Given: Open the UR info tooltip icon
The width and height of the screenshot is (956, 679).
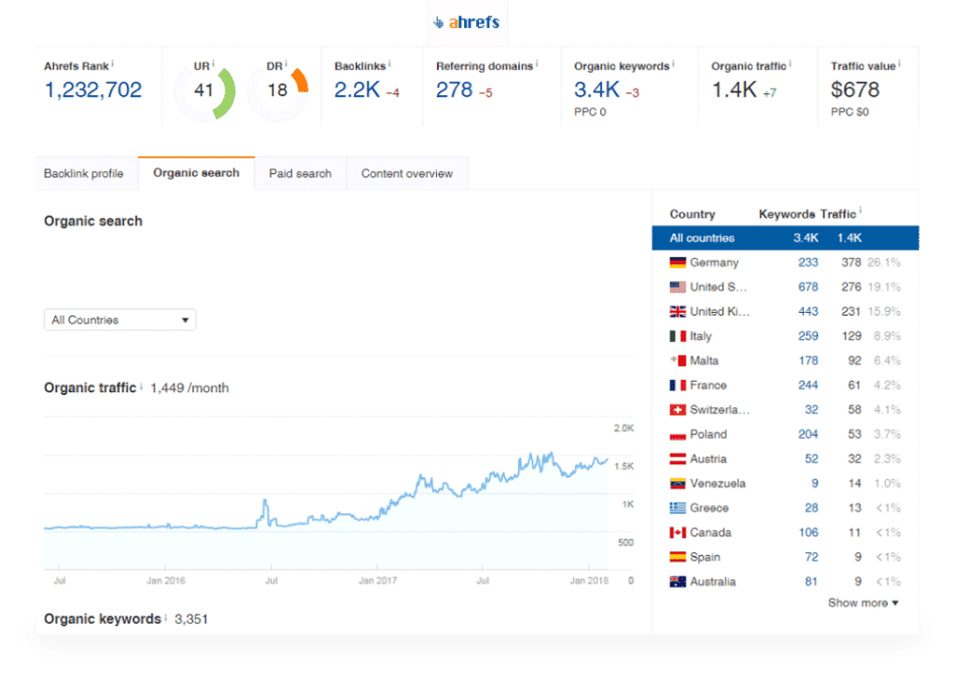Looking at the screenshot, I should click(x=214, y=64).
